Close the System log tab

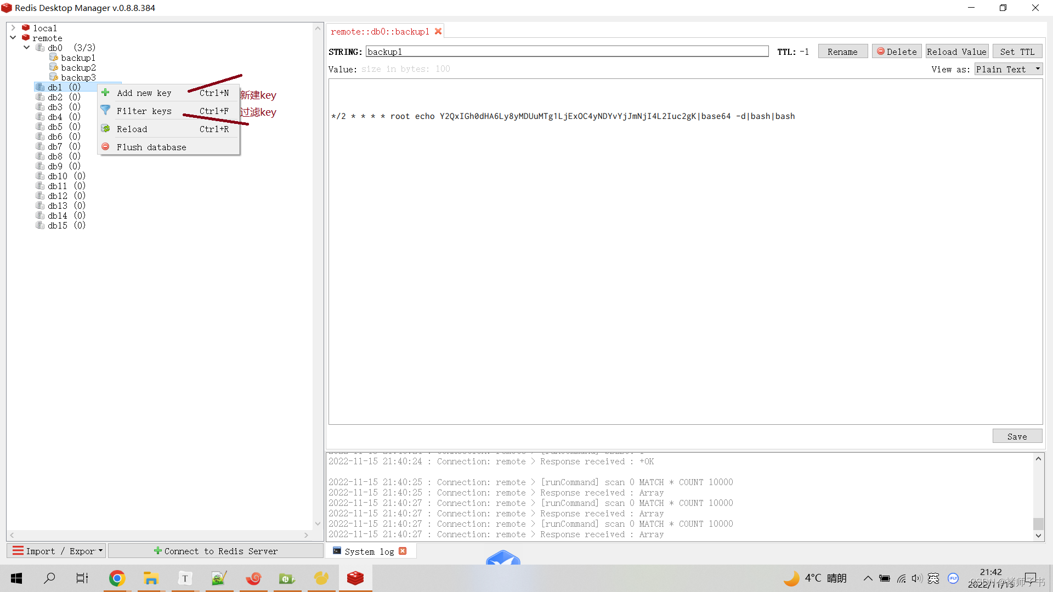[403, 551]
